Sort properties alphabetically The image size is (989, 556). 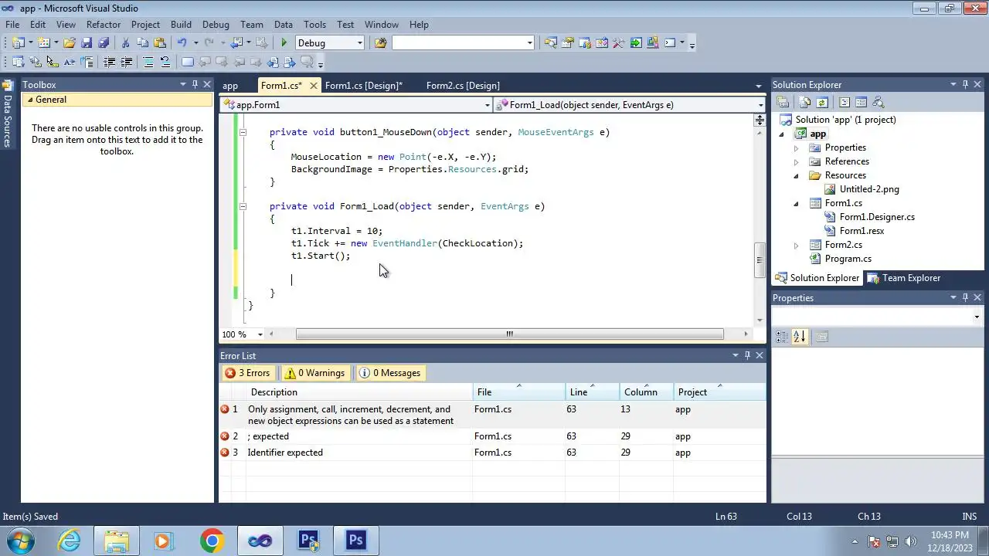(x=800, y=337)
